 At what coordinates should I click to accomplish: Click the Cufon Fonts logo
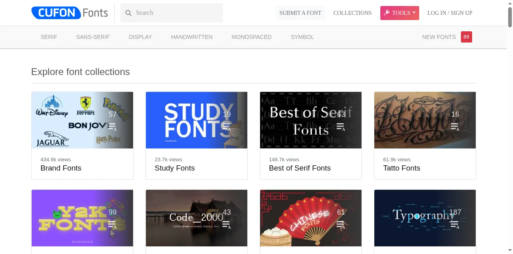pos(70,13)
